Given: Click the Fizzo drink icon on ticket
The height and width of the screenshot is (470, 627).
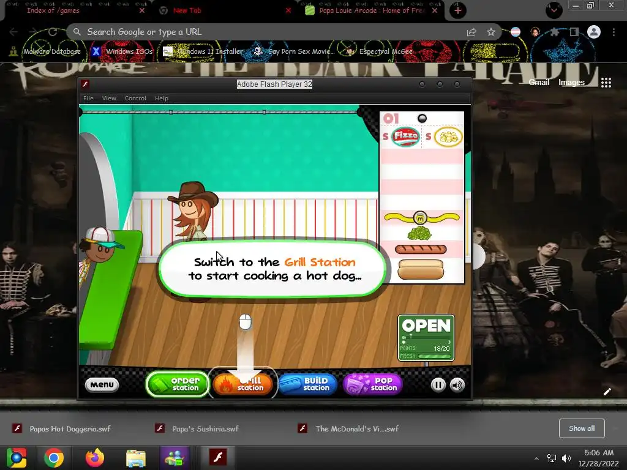Looking at the screenshot, I should (x=405, y=136).
